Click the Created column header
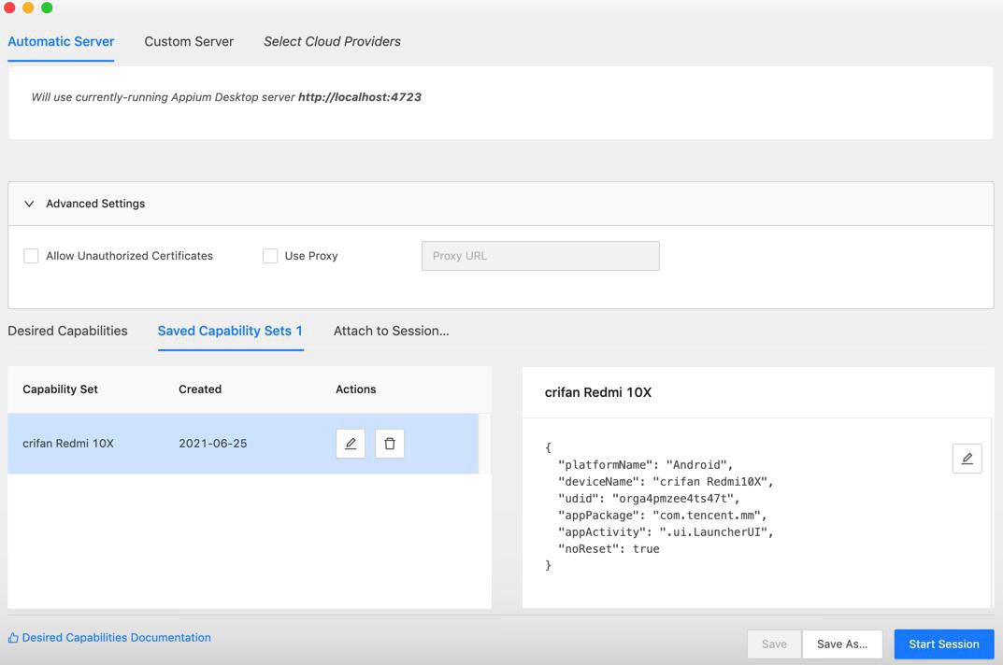1003x665 pixels. 200,389
